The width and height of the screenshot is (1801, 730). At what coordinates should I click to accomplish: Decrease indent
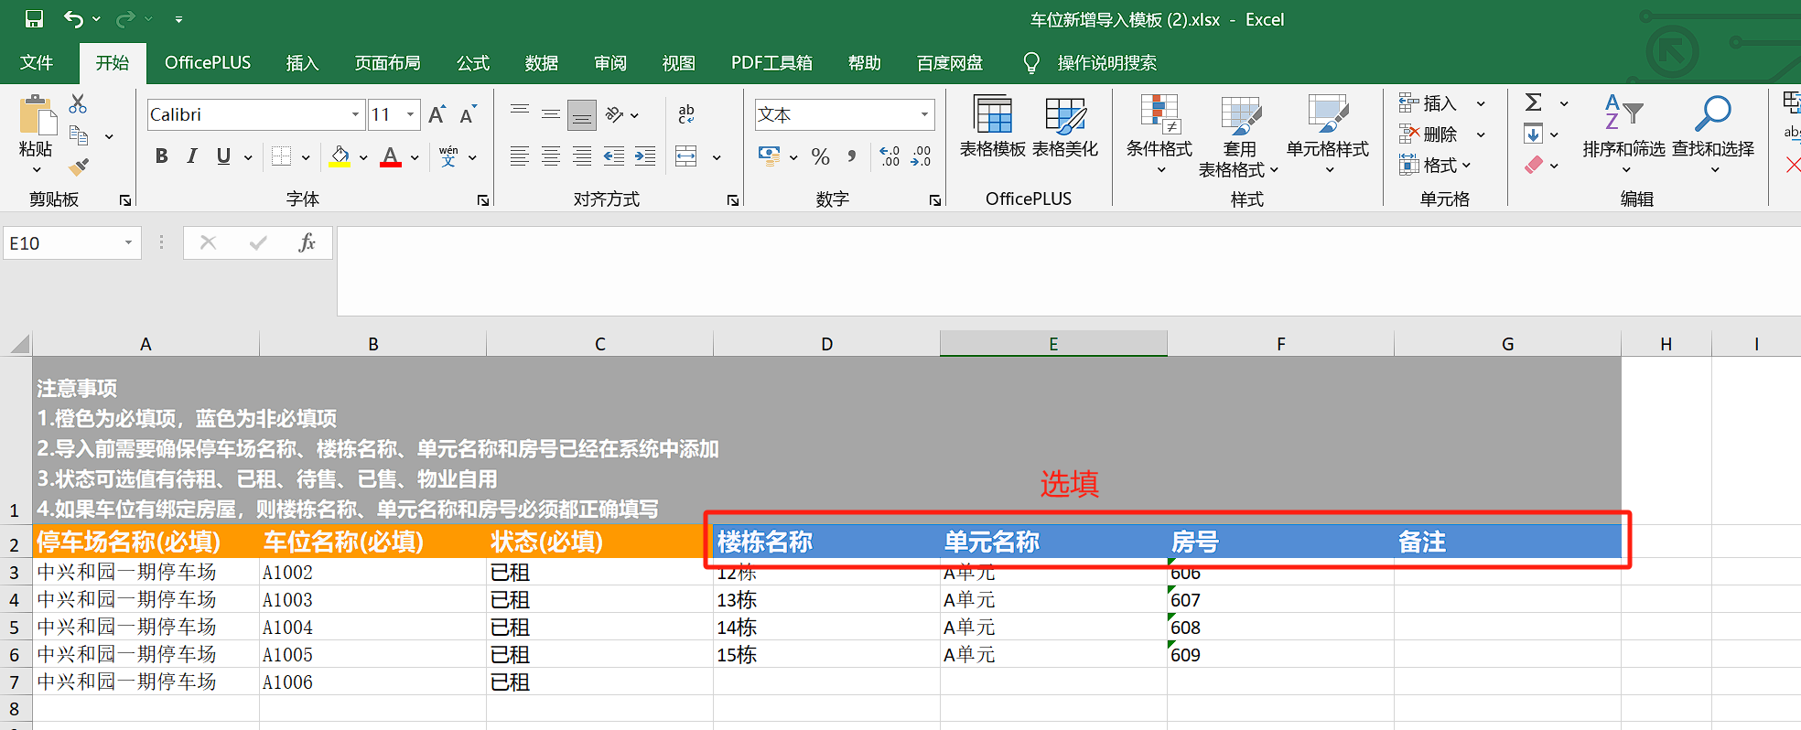614,156
